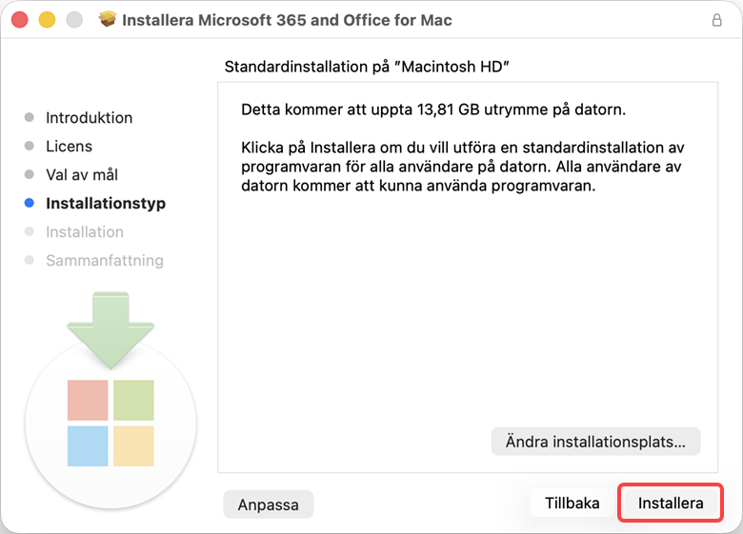Select the Installationstyp step
The width and height of the screenshot is (743, 534).
tap(105, 204)
